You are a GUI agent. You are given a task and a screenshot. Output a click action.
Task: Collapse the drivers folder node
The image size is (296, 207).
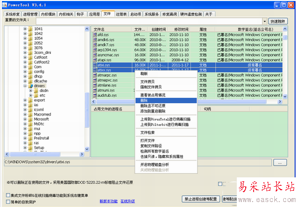point(25,86)
